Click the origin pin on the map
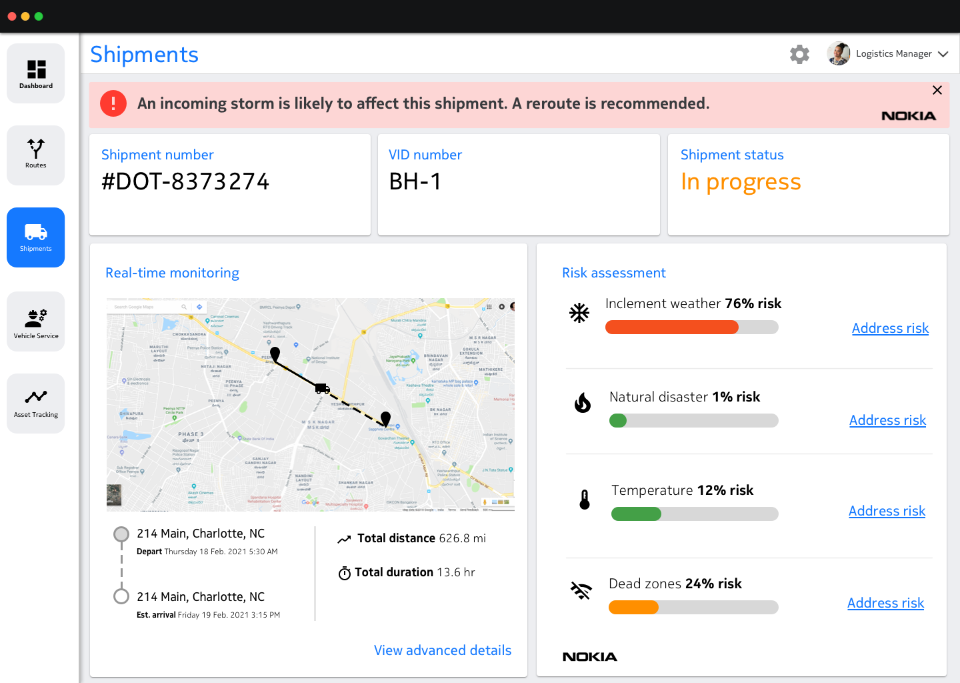 (x=275, y=354)
